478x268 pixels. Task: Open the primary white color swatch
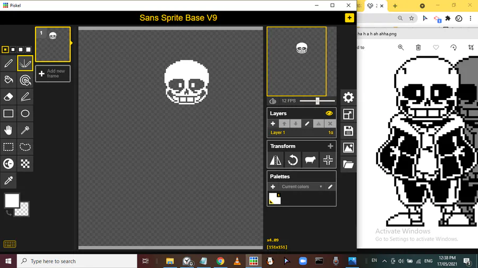point(12,201)
